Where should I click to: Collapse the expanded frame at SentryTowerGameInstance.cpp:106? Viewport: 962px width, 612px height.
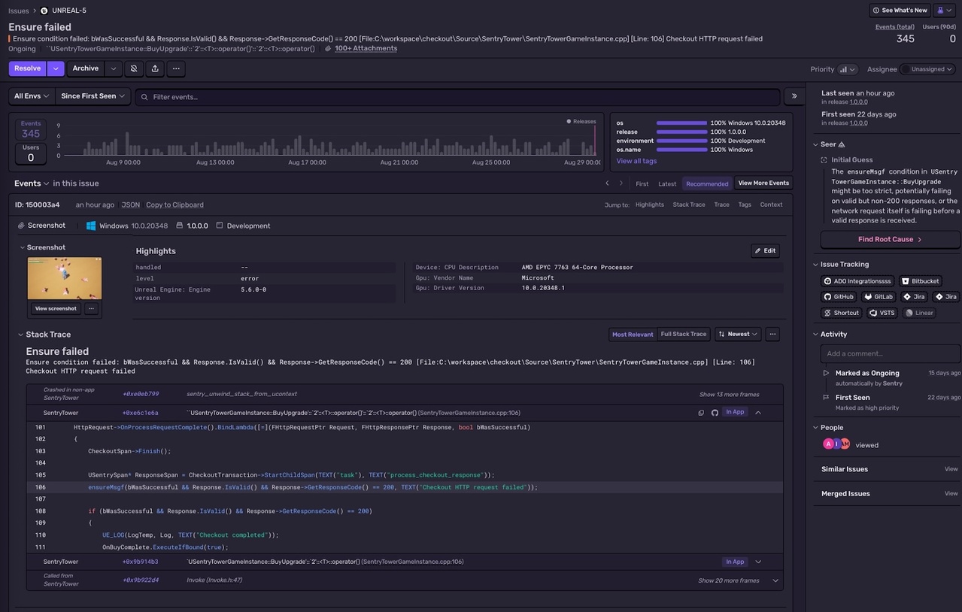tap(758, 413)
